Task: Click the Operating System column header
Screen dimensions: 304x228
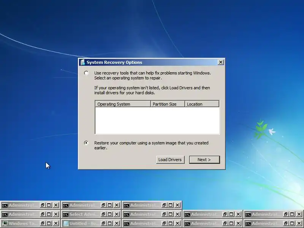Action: point(123,104)
